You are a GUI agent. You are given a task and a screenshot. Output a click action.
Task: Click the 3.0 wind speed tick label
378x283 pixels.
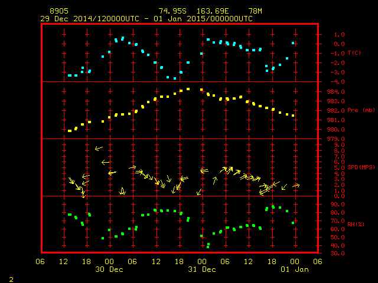tap(339, 179)
